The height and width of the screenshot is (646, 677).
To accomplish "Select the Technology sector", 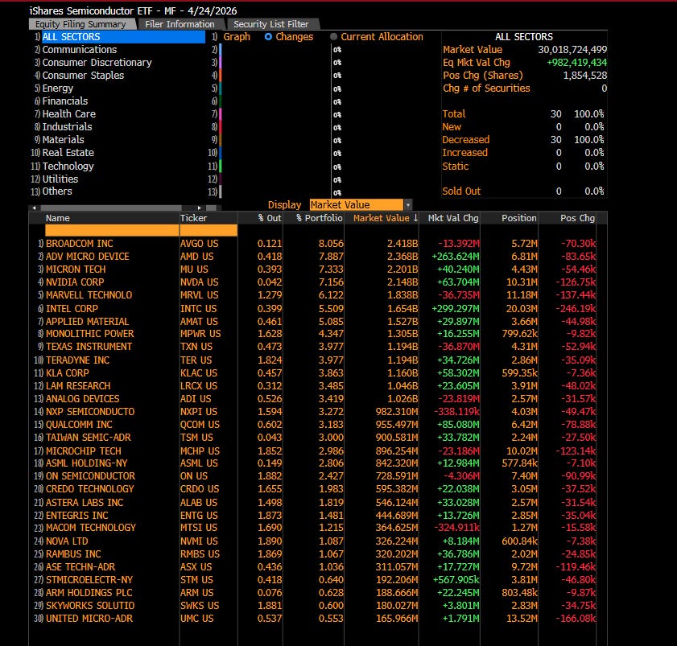I will [x=68, y=167].
